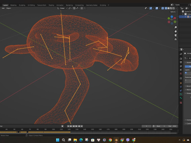The height and width of the screenshot is (143, 191).
Task: Expand the Bone Groups panel
Action: coord(188,86)
